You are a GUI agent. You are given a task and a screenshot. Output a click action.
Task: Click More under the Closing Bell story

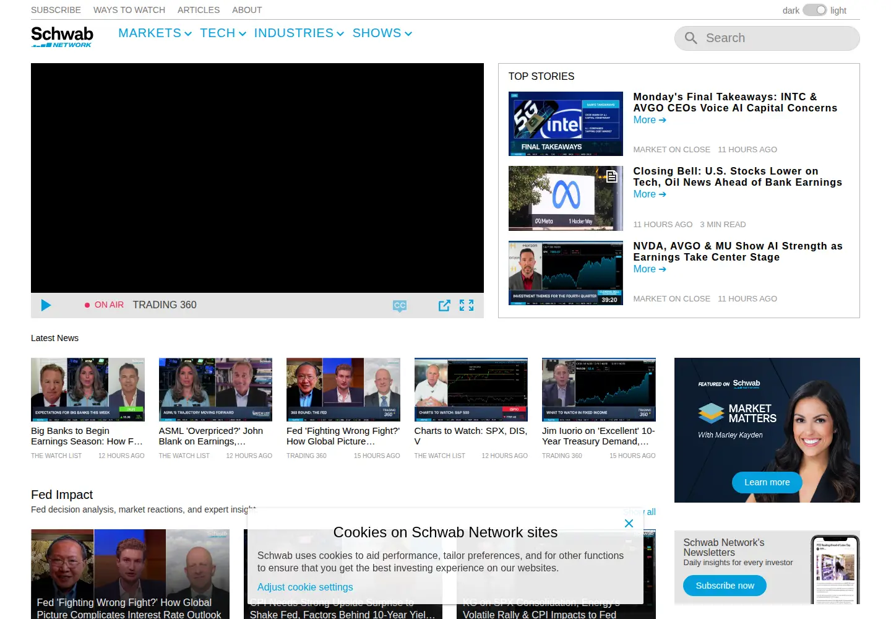(x=650, y=194)
